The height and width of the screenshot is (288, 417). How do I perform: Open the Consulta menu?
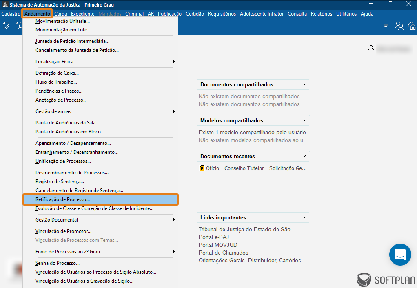point(297,14)
